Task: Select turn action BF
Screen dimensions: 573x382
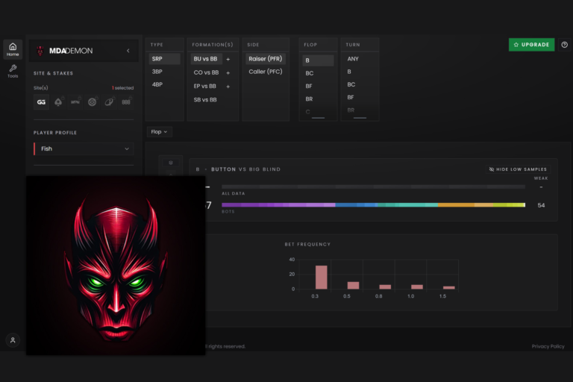Action: pyautogui.click(x=351, y=97)
